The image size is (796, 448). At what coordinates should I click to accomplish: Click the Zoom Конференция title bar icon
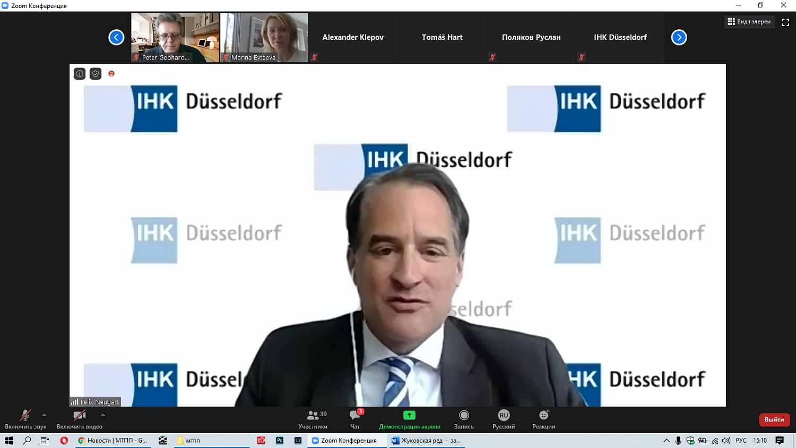(x=5, y=5)
